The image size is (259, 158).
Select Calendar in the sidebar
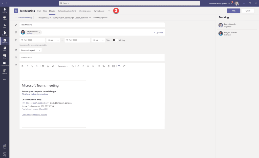(x=5, y=41)
